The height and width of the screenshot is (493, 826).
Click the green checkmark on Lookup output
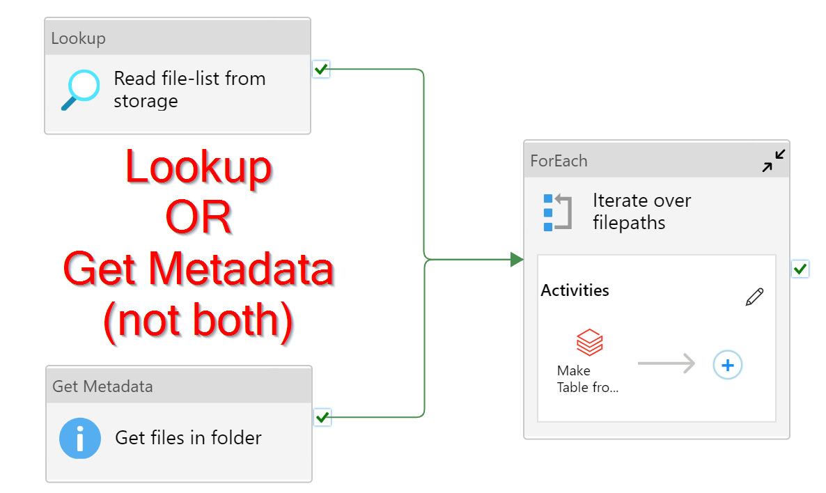pos(321,69)
